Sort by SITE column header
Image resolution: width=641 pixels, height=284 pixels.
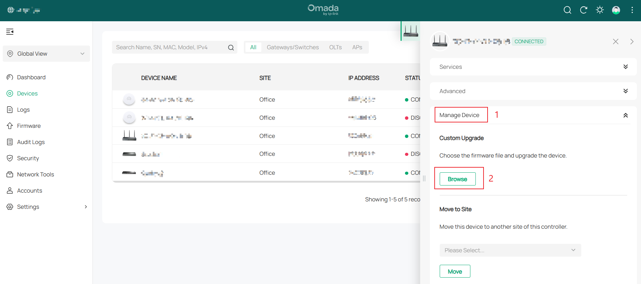(265, 78)
